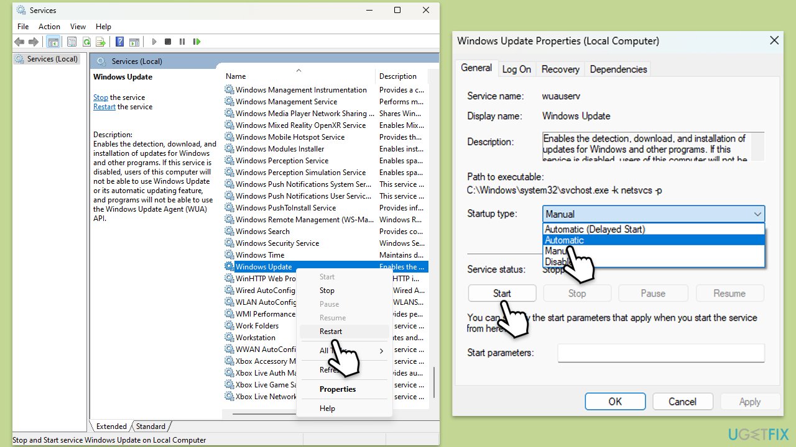Open the Startup type combo box

click(x=654, y=214)
